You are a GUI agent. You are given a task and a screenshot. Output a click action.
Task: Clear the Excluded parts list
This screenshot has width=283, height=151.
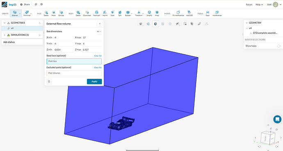tap(98, 68)
